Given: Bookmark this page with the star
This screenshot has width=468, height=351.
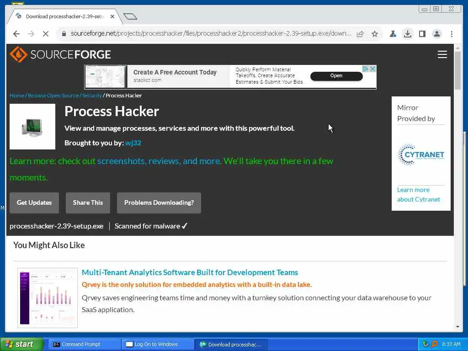Looking at the screenshot, I should click(x=375, y=34).
